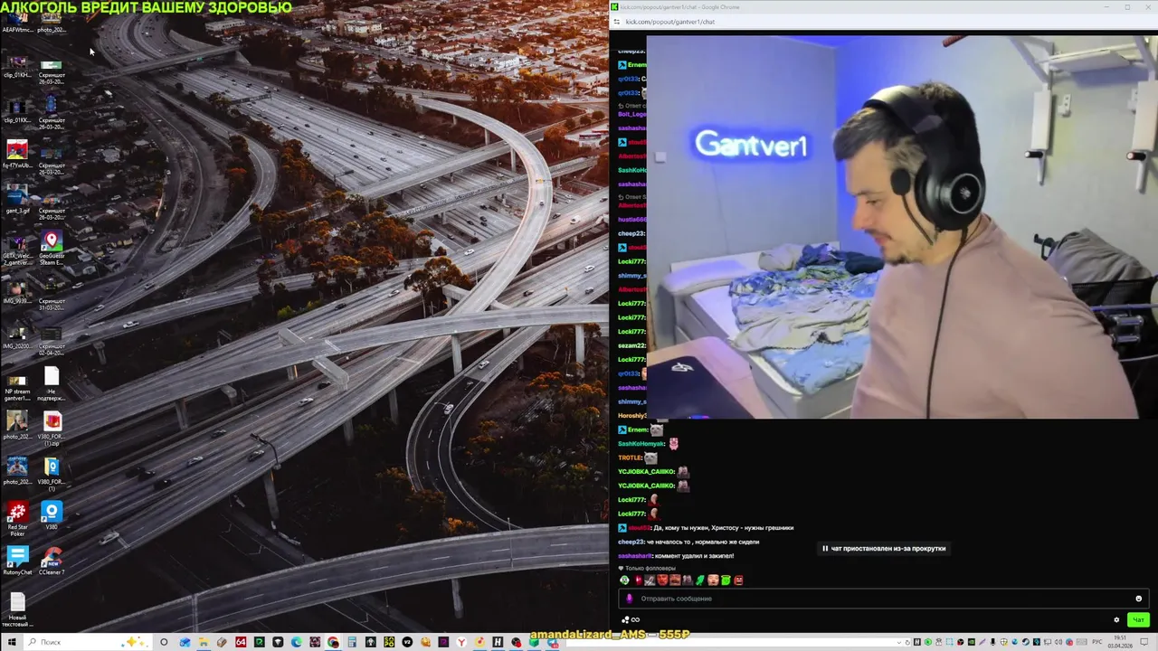Screen dimensions: 1158x651
Task: Click username 'TROTLE' in chat
Action: pos(630,458)
